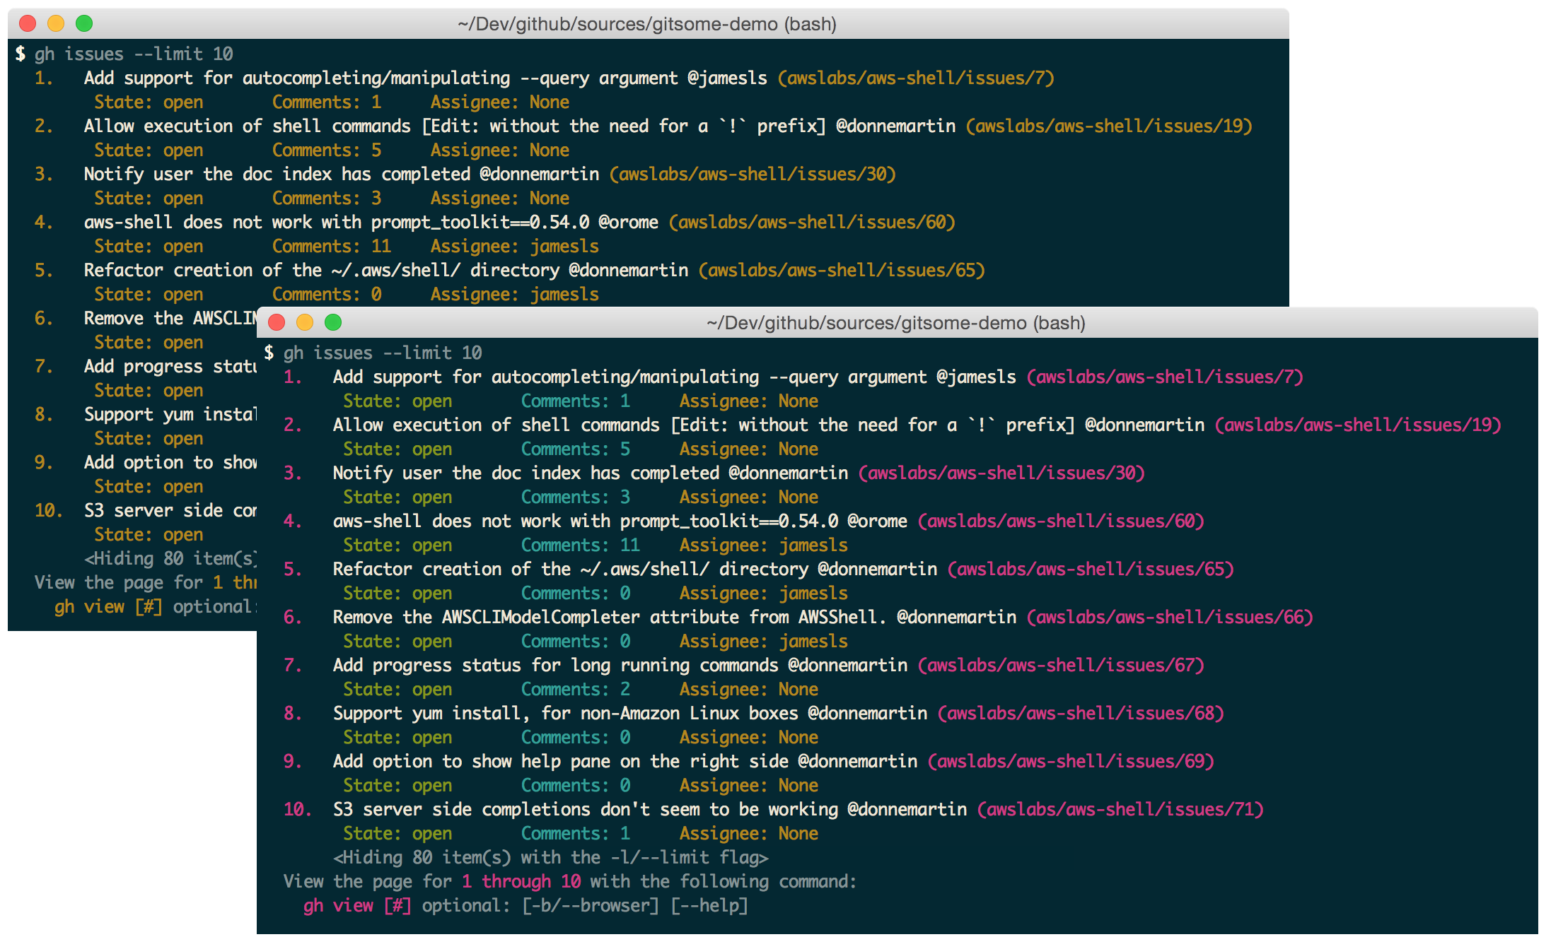
Task: Open pink link awslabs/aws-shell/issues/7
Action: point(1164,377)
